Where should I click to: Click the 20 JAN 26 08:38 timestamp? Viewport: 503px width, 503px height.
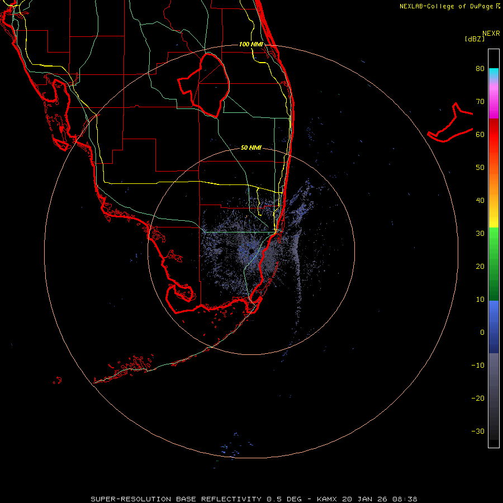[x=380, y=499]
